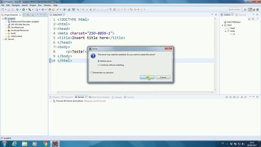The height and width of the screenshot is (147, 261).
Task: Expand the projeto1 project node
Action: (3, 19)
